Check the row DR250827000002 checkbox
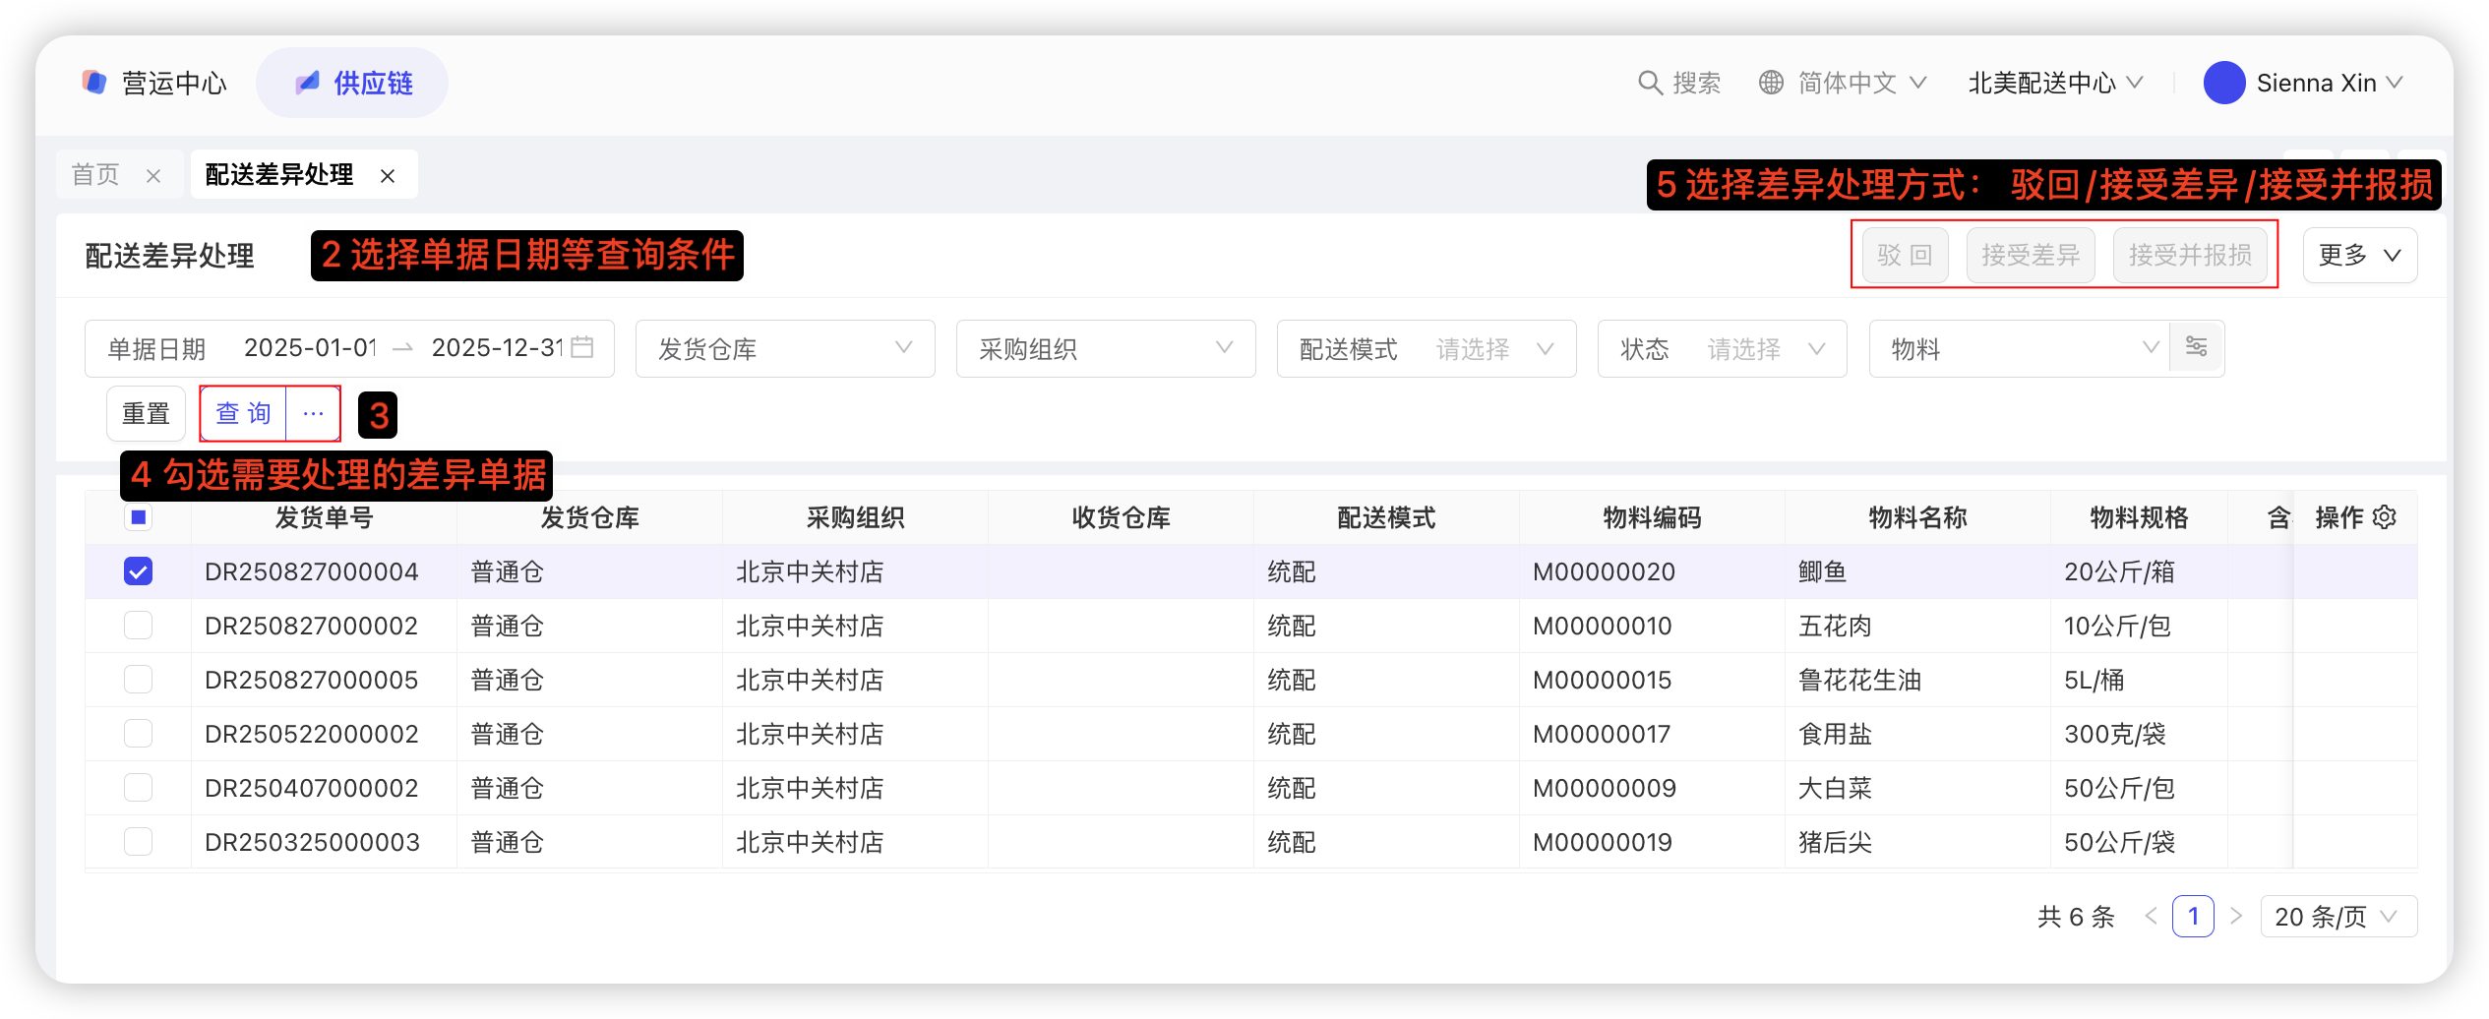The height and width of the screenshot is (1019, 2489). tap(139, 626)
